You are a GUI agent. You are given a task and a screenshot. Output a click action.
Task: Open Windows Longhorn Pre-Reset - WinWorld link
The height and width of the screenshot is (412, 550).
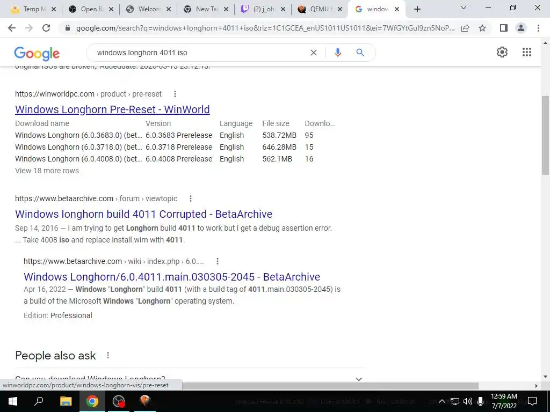tap(112, 109)
